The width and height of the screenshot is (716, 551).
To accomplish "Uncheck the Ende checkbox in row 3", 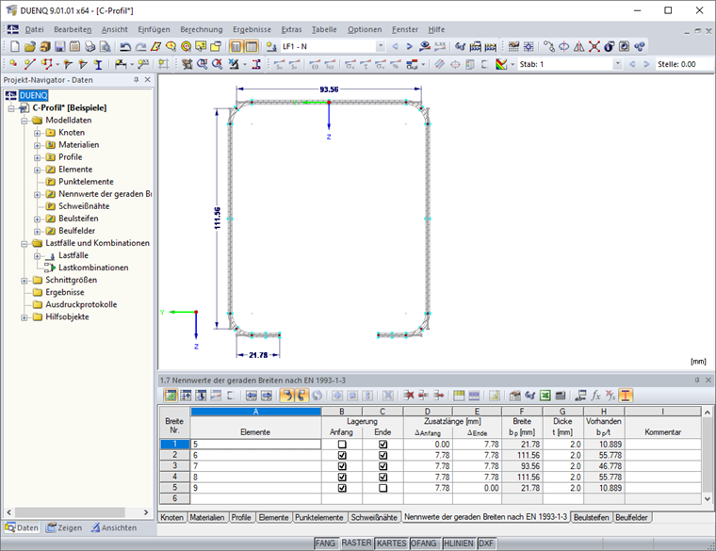I will pyautogui.click(x=382, y=466).
